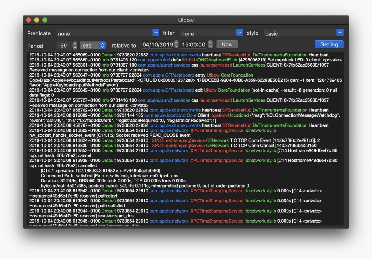Minimize the window using yellow button
The height and width of the screenshot is (259, 372).
coord(36,20)
